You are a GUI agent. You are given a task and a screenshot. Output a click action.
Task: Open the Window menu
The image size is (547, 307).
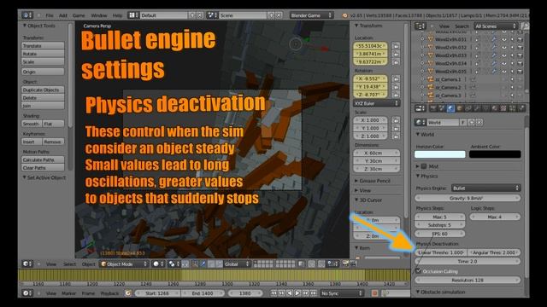coord(99,15)
